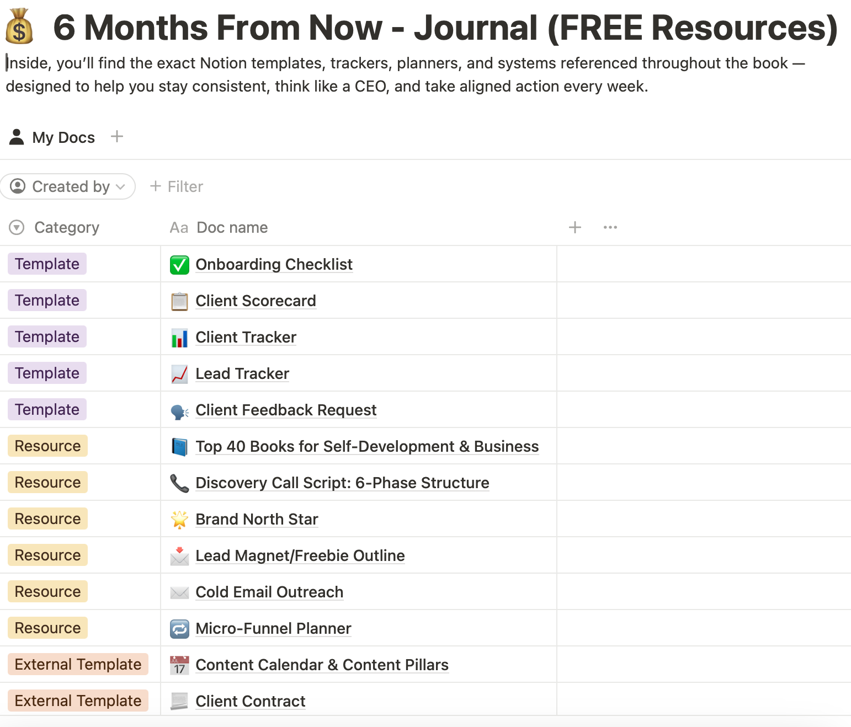
Task: Open the Doc name column header menu
Action: tap(232, 227)
